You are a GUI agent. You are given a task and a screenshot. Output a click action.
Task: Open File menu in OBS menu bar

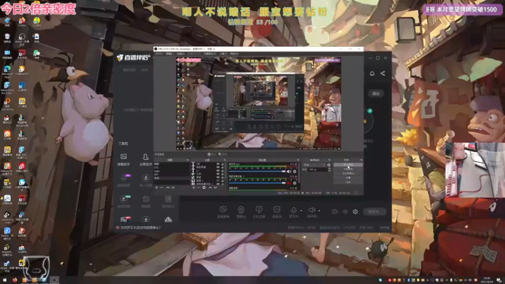click(159, 54)
